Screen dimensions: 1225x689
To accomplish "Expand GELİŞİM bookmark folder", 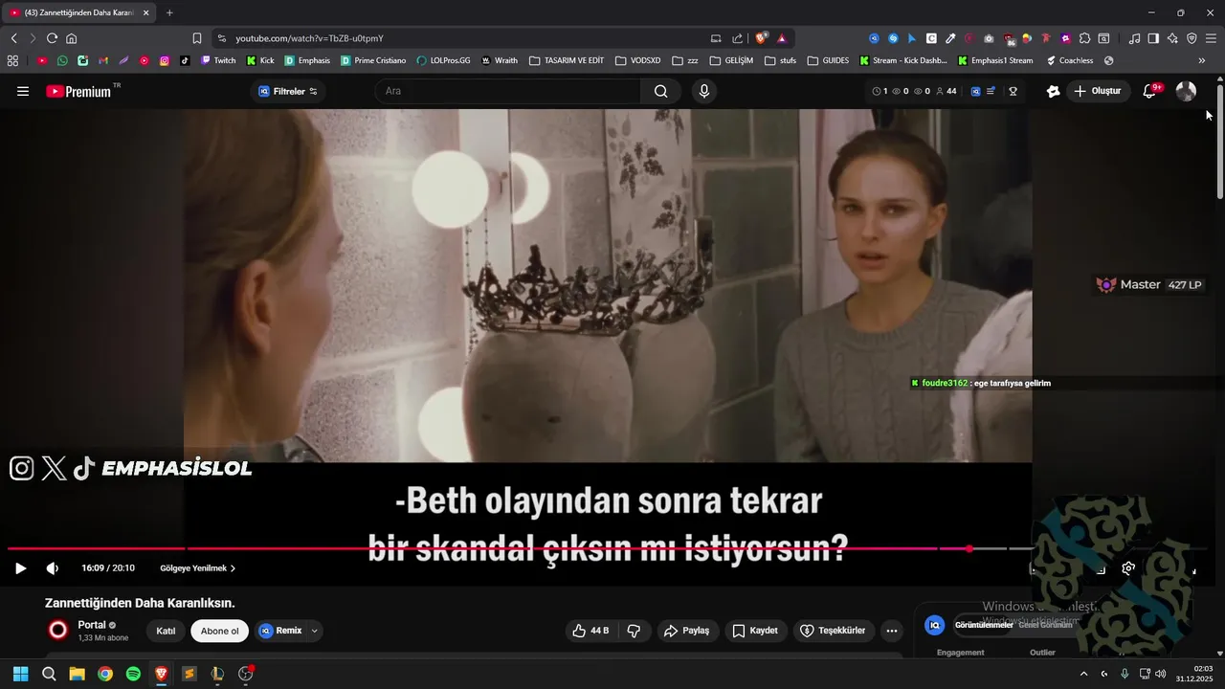I will click(x=732, y=60).
